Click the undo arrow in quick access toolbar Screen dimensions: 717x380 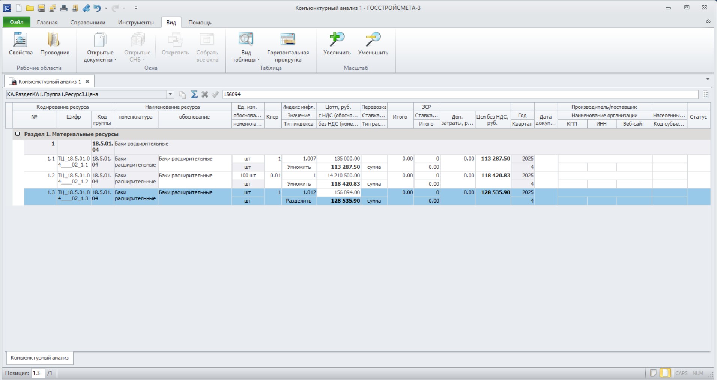tap(97, 8)
